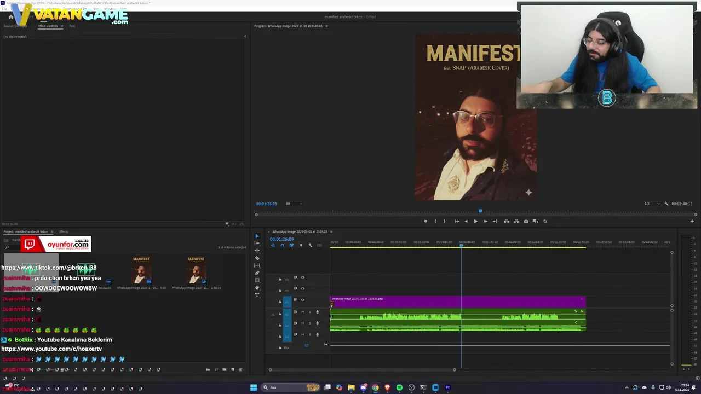This screenshot has height=394, width=701.
Task: Select the Rectangle tool
Action: (x=257, y=280)
